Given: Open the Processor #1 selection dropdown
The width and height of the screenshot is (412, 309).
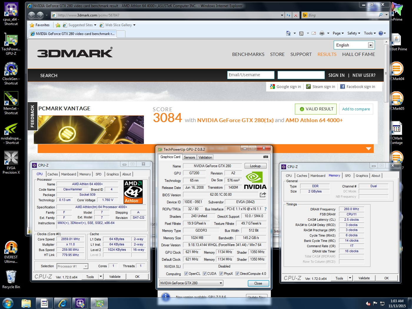Looking at the screenshot, I should tap(72, 266).
